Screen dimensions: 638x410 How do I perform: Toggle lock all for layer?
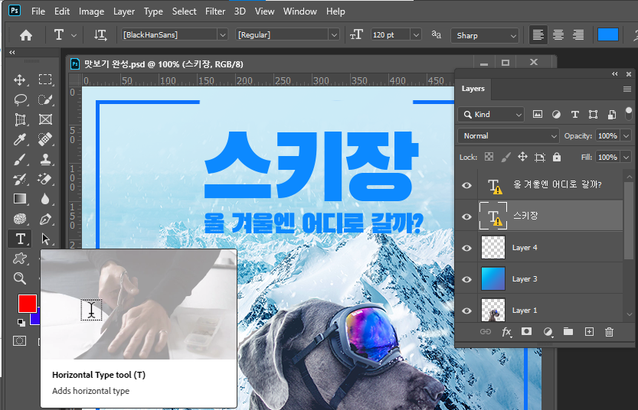(x=557, y=157)
